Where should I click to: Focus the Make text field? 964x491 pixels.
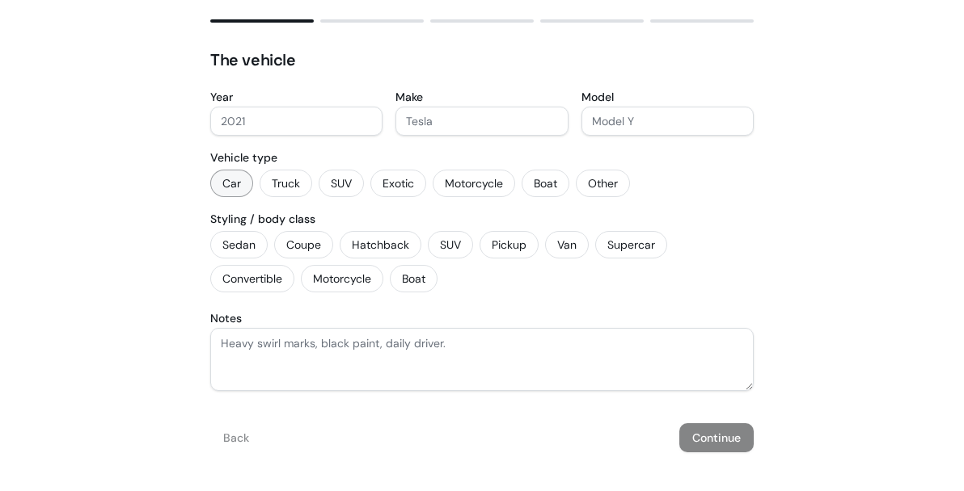tap(482, 121)
